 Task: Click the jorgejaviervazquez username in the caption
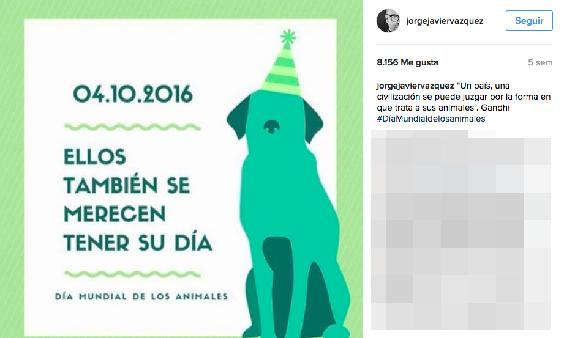point(415,86)
